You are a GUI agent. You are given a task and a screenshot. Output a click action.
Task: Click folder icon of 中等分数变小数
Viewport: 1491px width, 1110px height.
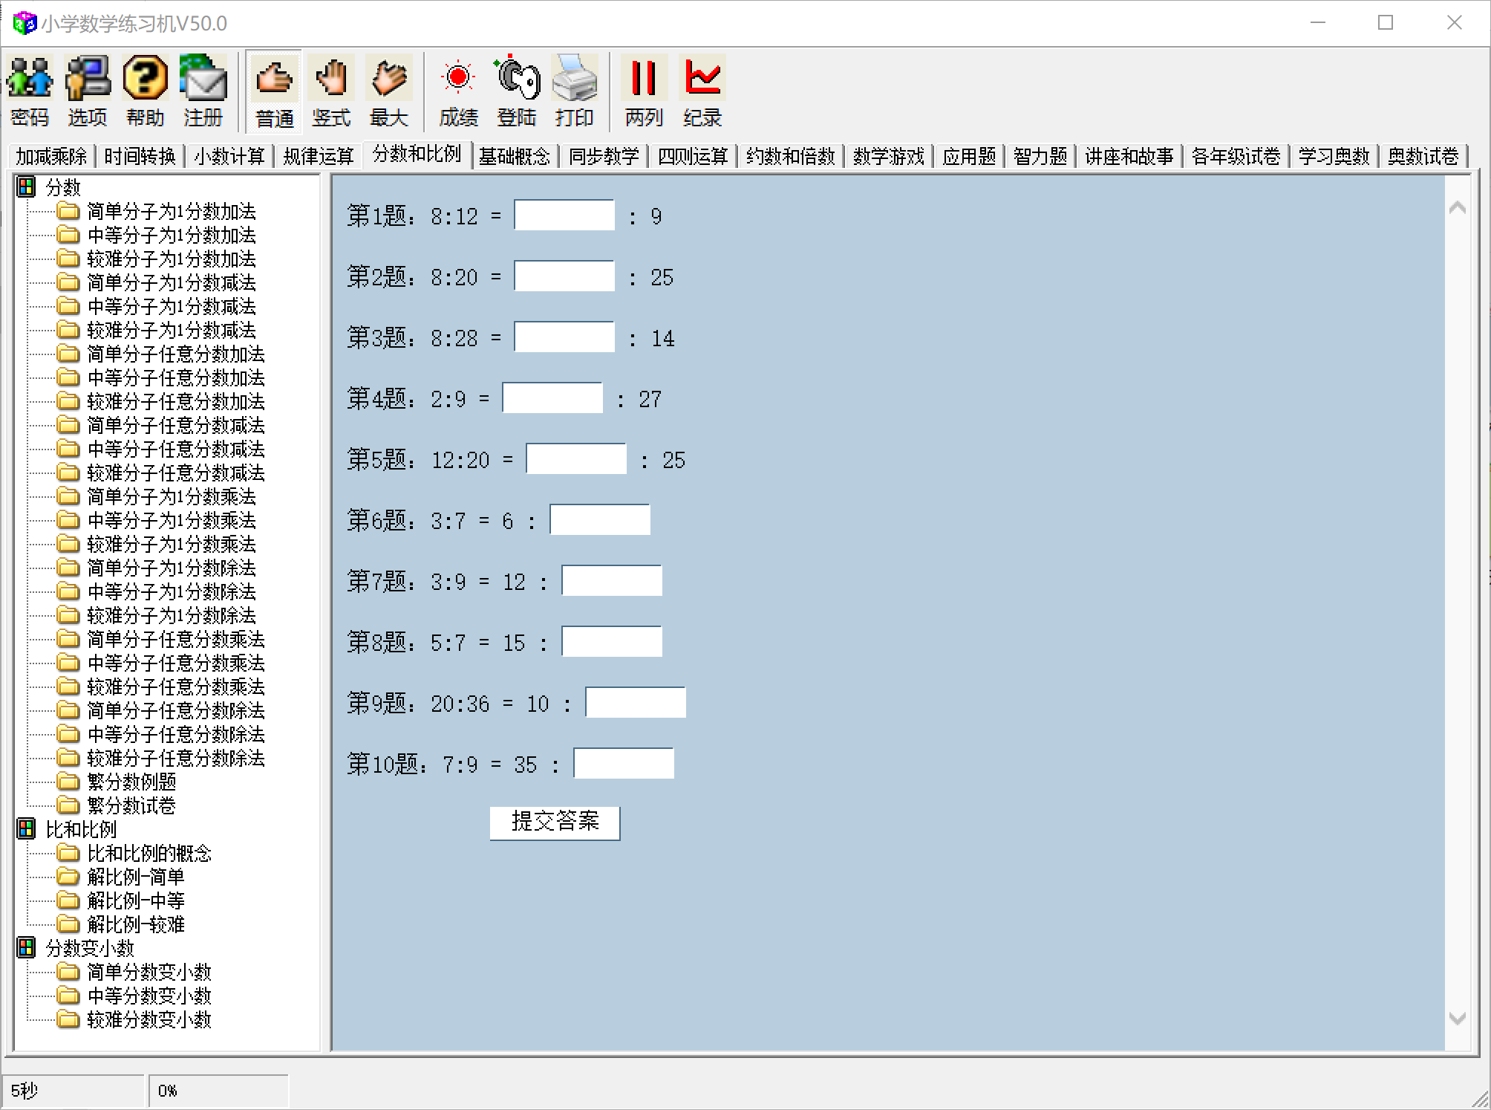pyautogui.click(x=68, y=995)
